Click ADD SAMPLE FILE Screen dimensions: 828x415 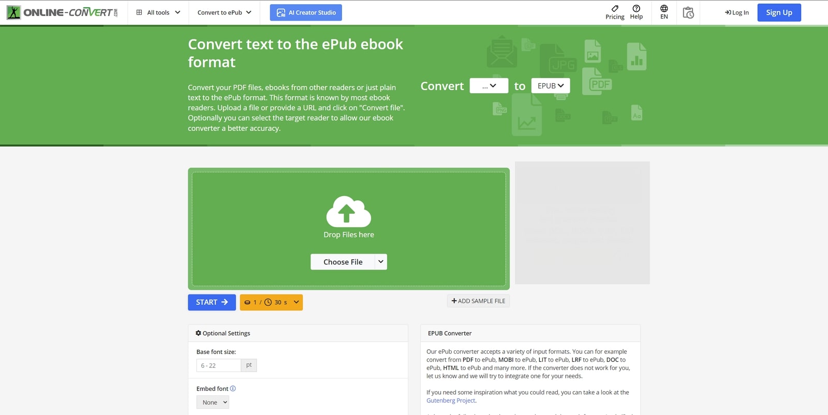pos(478,301)
